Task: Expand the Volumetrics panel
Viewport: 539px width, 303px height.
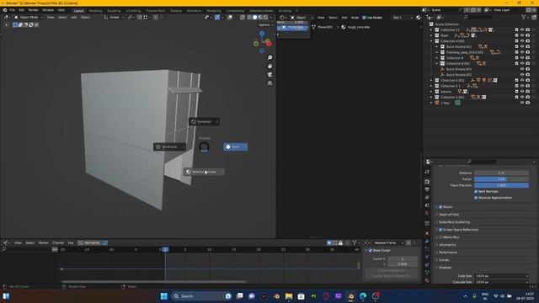Action: [x=447, y=245]
